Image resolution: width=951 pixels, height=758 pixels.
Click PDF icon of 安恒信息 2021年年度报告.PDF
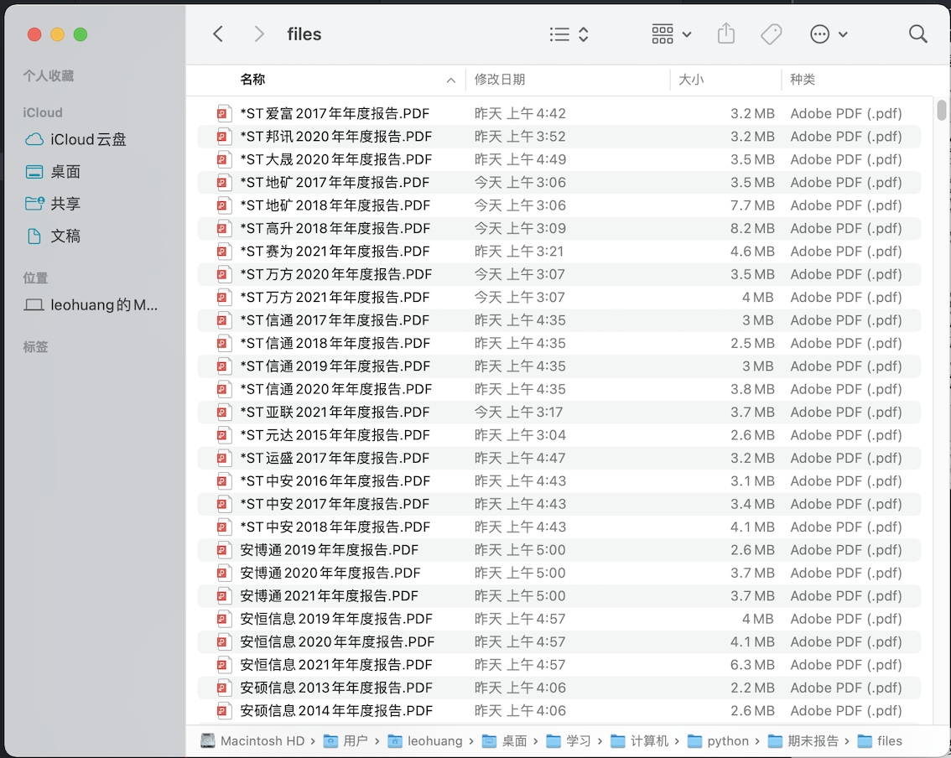click(x=224, y=665)
